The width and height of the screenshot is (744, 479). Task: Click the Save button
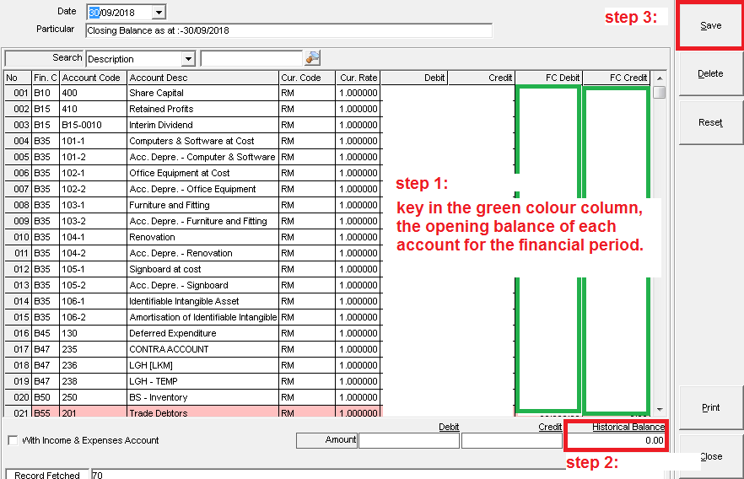(710, 26)
